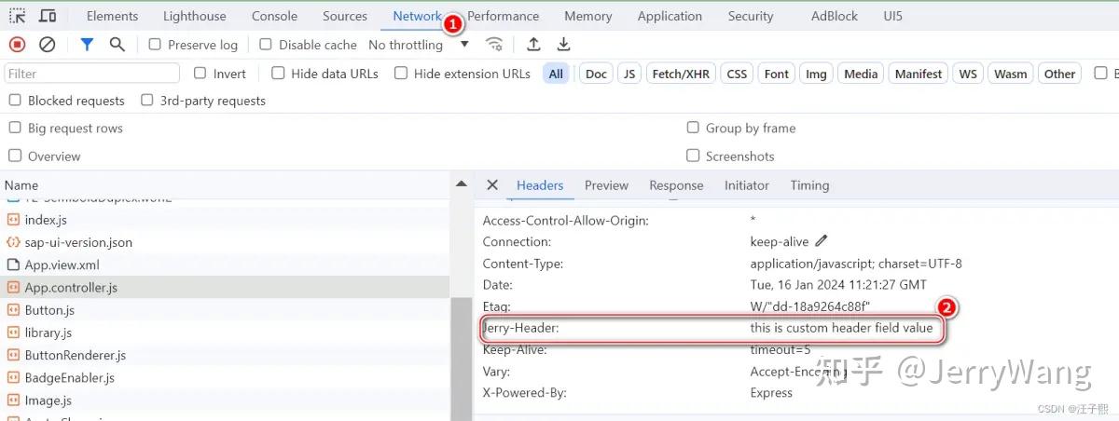
Task: Toggle the network filter funnel icon
Action: [x=87, y=44]
